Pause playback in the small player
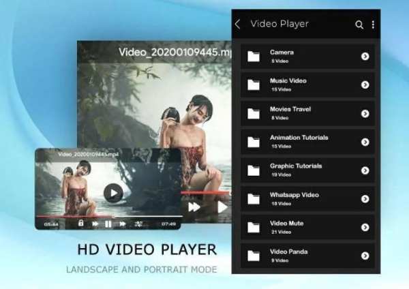The height and width of the screenshot is (289, 409). point(108,224)
